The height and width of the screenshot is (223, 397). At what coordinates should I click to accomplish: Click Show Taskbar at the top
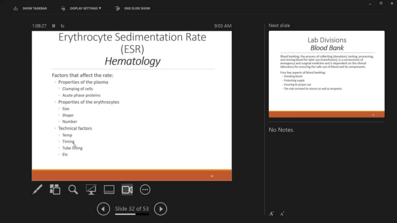pyautogui.click(x=30, y=8)
